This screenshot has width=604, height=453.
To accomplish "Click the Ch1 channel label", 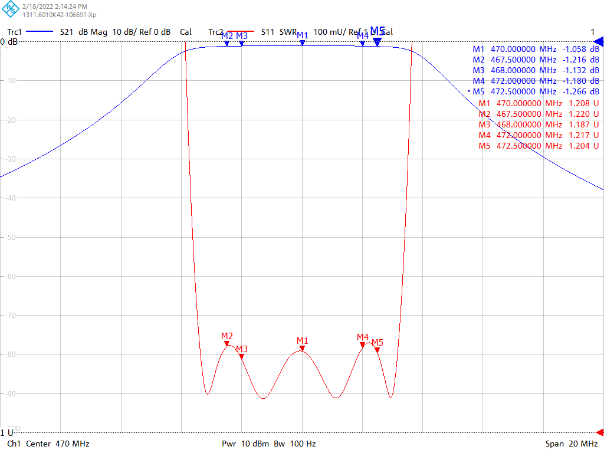I will 14,444.
